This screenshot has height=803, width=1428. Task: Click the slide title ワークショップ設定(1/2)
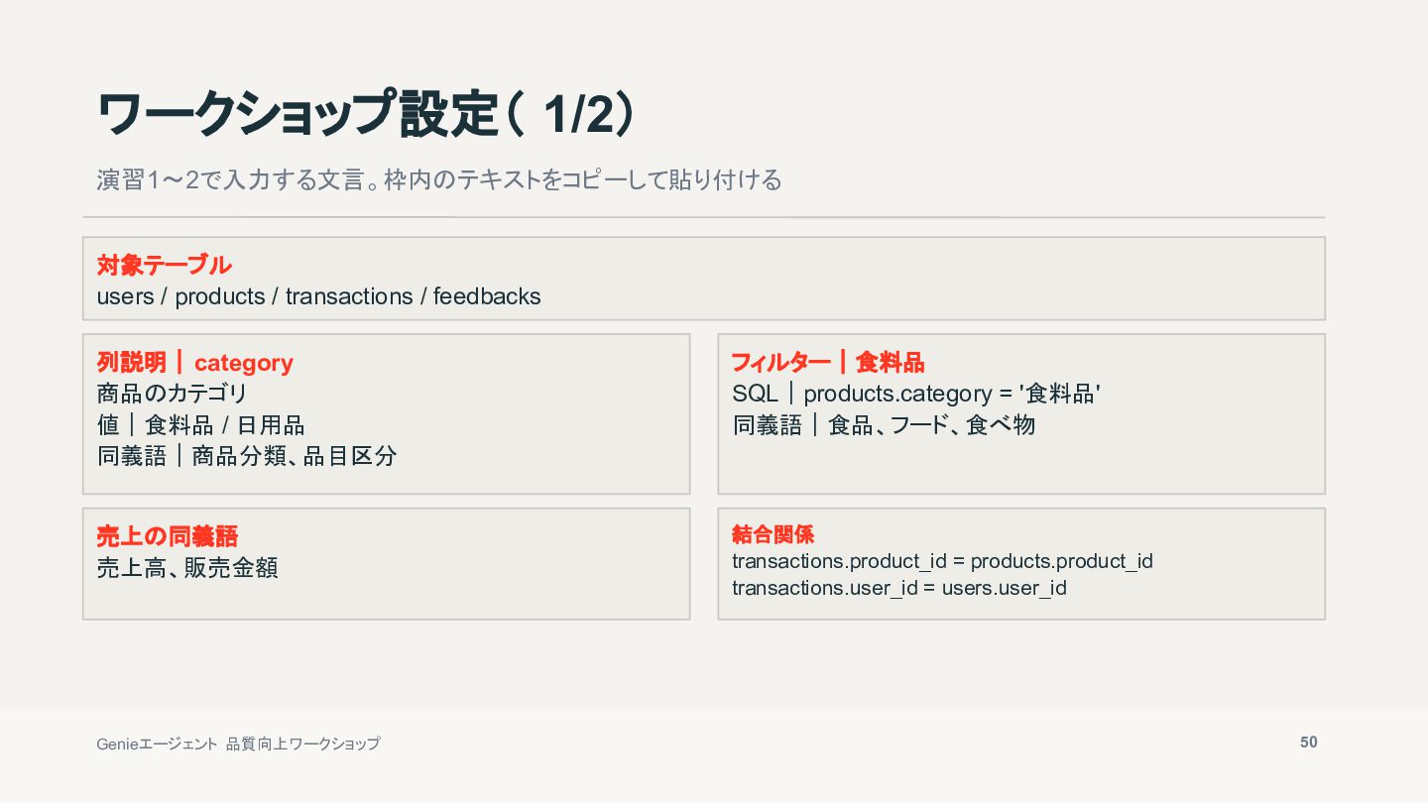pyautogui.click(x=365, y=114)
